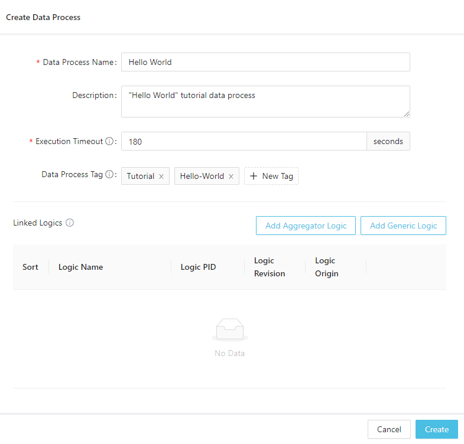The image size is (464, 444).
Task: Click inside the Description text area
Action: [x=265, y=102]
